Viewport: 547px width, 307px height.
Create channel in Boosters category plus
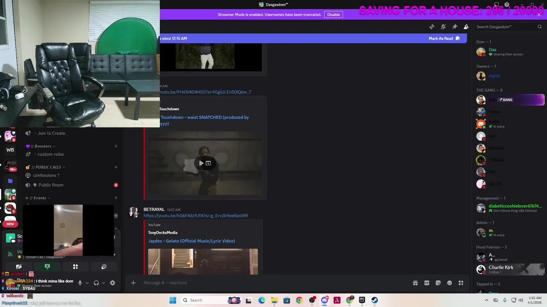tap(116, 146)
